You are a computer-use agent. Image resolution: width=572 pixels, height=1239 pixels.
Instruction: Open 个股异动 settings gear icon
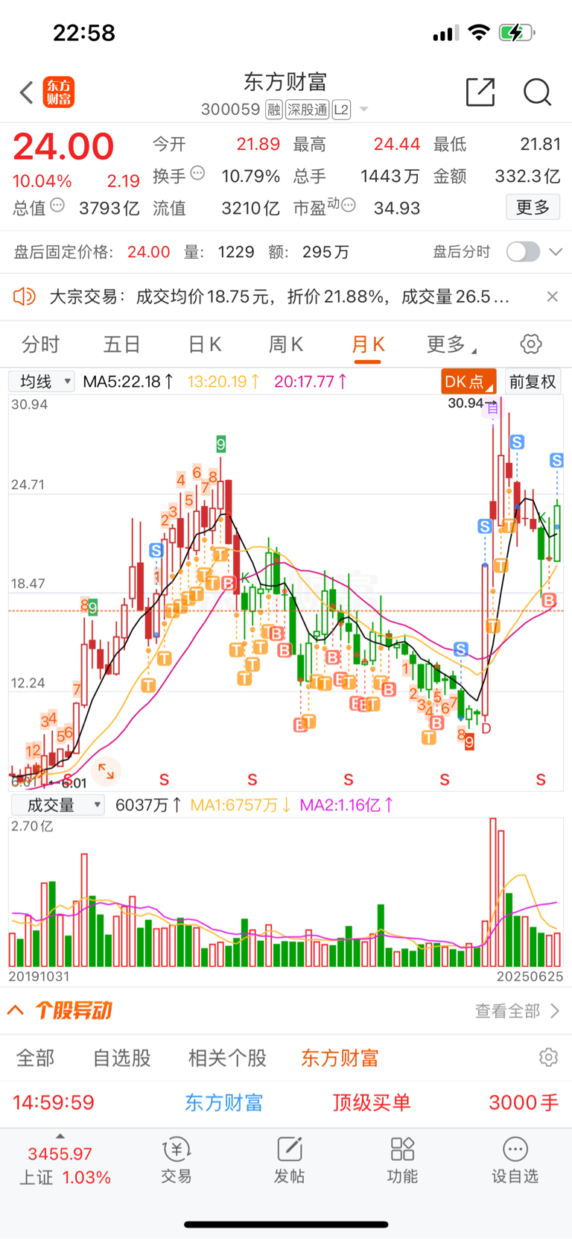tap(548, 1057)
